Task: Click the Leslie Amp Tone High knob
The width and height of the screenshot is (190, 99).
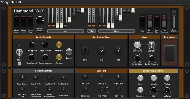Action: 118,51
